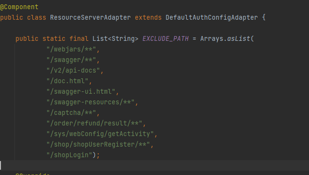Viewport: 309px width, 175px height.
Task: Click the extends keyword
Action: point(148,17)
